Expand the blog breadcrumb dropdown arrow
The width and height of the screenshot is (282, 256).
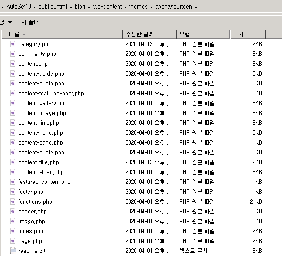pos(89,8)
